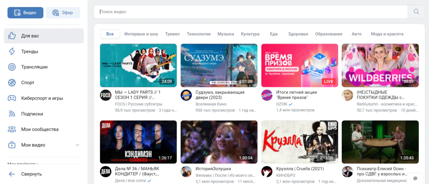
Task: Open the Мода и красота tab
Action: tap(387, 34)
